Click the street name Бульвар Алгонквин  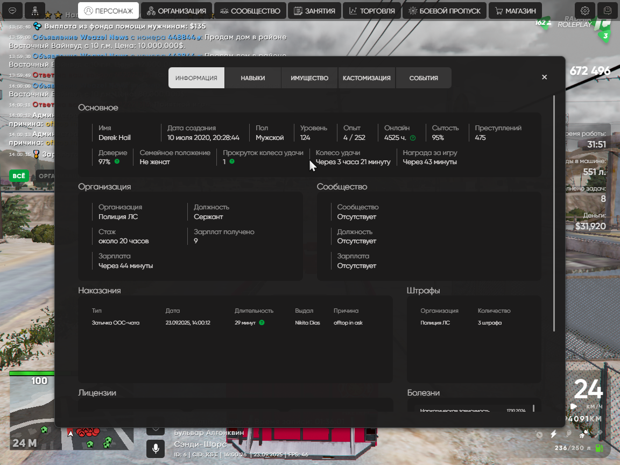(x=209, y=433)
